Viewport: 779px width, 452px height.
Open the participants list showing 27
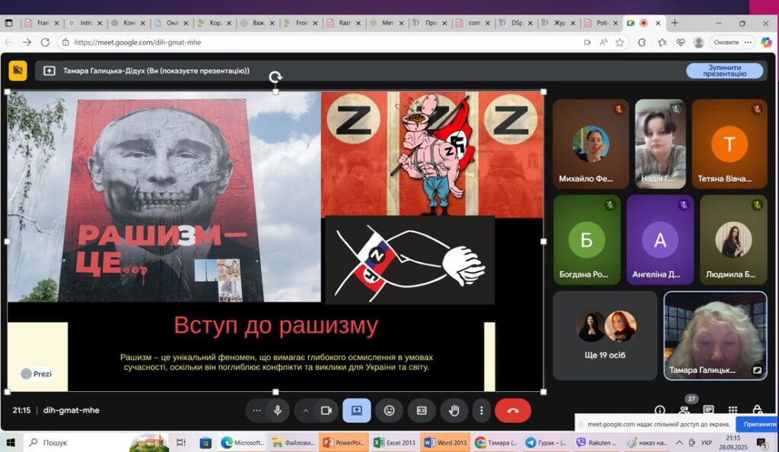pos(684,409)
